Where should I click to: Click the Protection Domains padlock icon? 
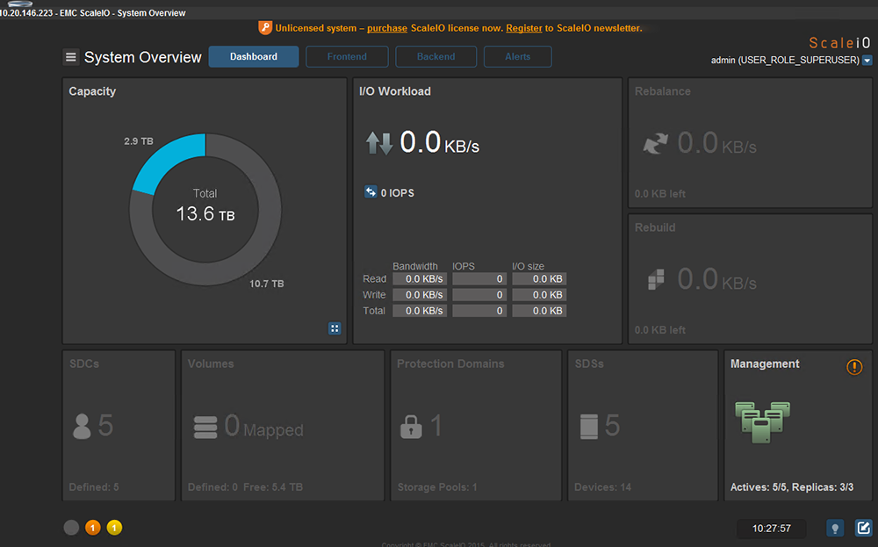(x=411, y=427)
